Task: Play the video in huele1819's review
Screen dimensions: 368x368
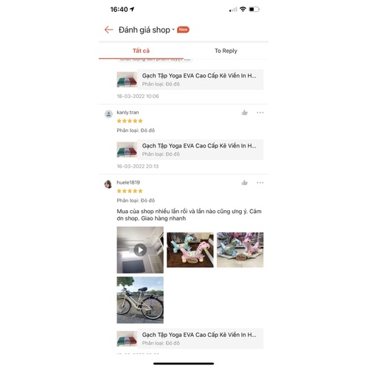Action: [x=140, y=250]
